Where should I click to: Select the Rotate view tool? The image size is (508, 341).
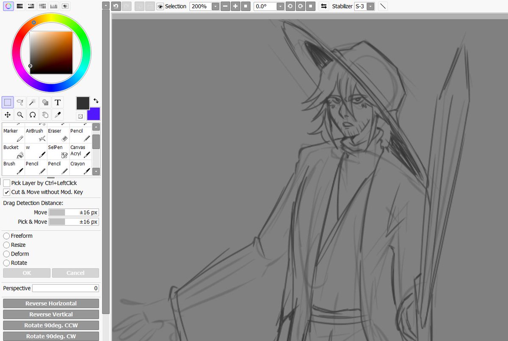[33, 115]
